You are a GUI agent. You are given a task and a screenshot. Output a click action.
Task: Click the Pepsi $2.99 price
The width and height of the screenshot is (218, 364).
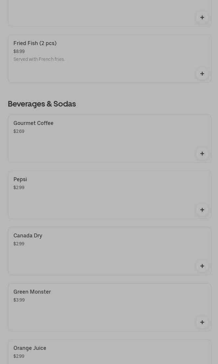[19, 188]
